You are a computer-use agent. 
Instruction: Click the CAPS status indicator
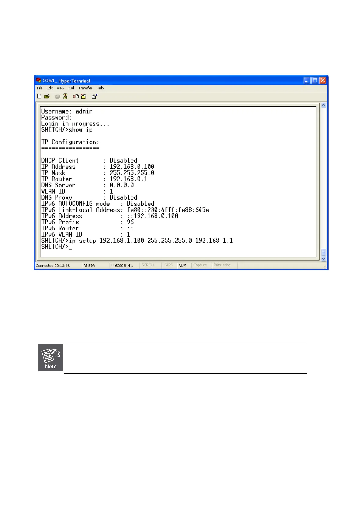[168, 265]
